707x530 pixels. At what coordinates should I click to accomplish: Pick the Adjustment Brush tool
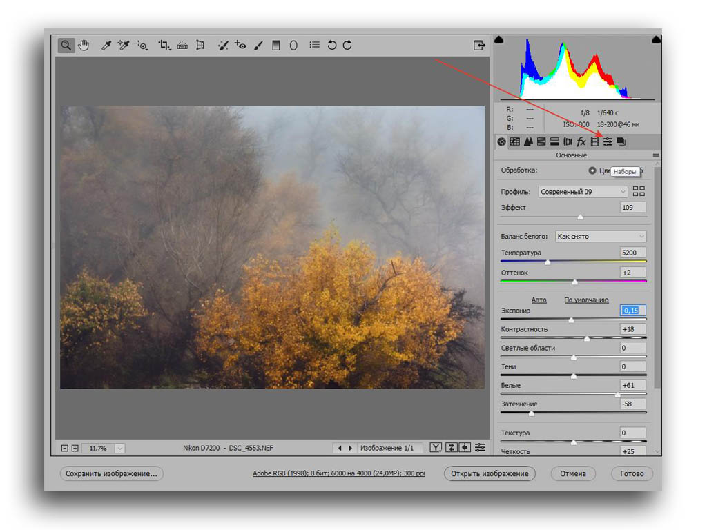point(258,46)
